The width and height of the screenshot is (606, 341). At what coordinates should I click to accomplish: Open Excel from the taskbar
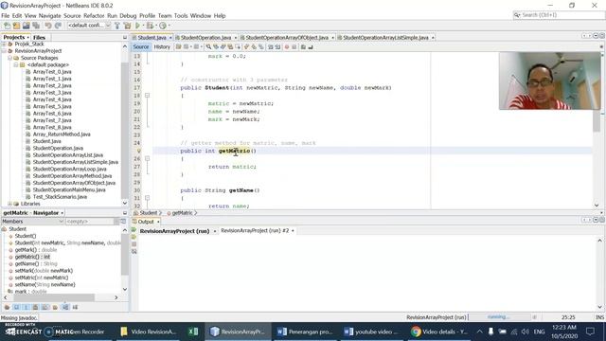point(193,332)
